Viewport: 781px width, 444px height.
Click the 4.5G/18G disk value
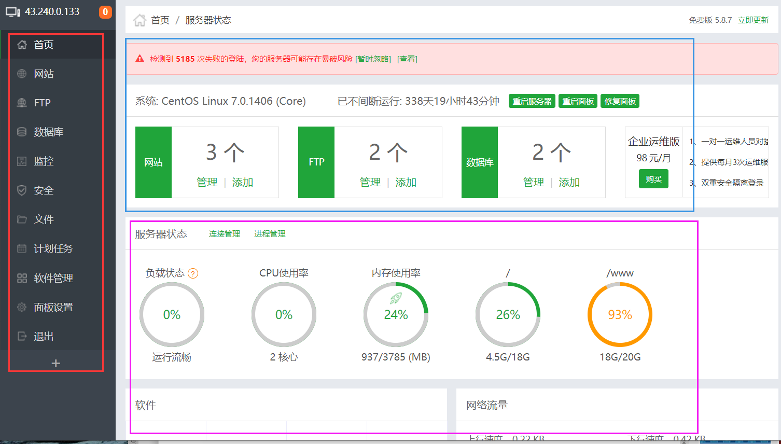coord(508,357)
